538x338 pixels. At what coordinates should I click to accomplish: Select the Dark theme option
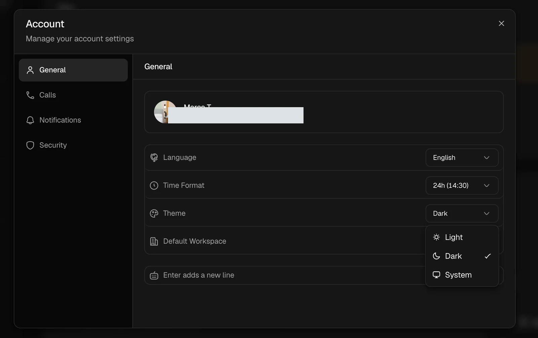[462, 256]
